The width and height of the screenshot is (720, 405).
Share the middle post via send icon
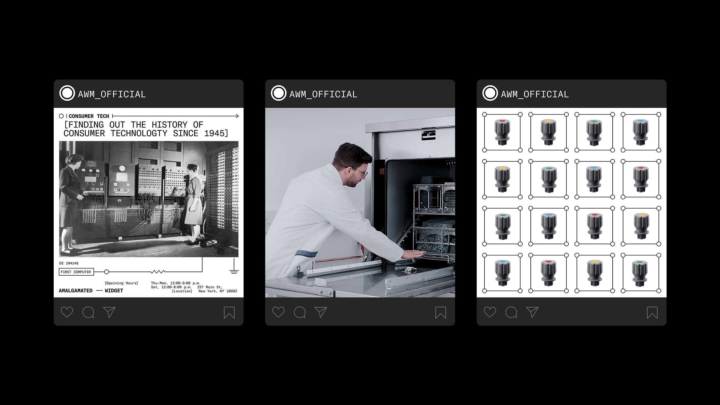pos(321,312)
